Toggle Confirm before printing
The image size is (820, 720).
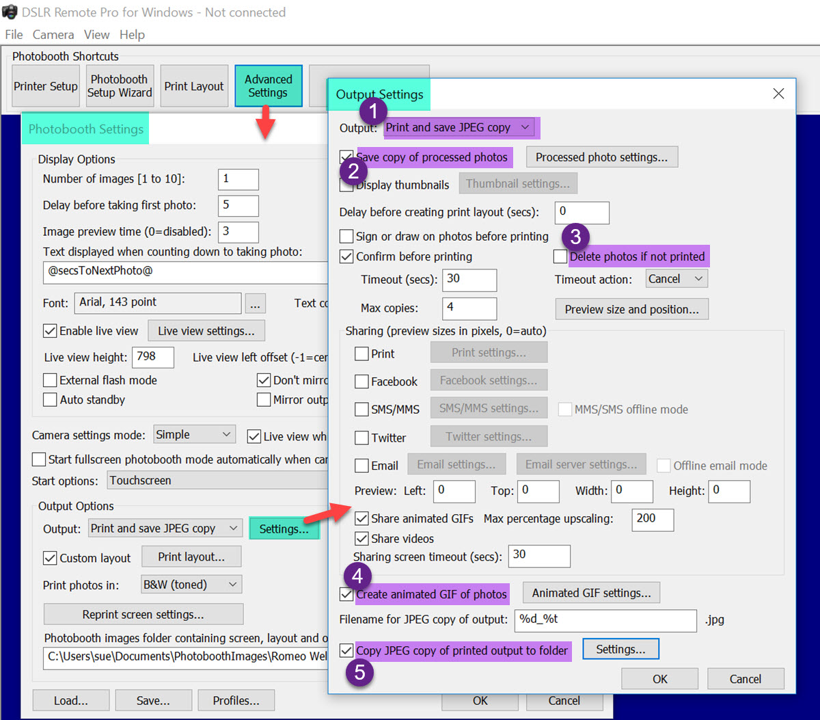346,256
